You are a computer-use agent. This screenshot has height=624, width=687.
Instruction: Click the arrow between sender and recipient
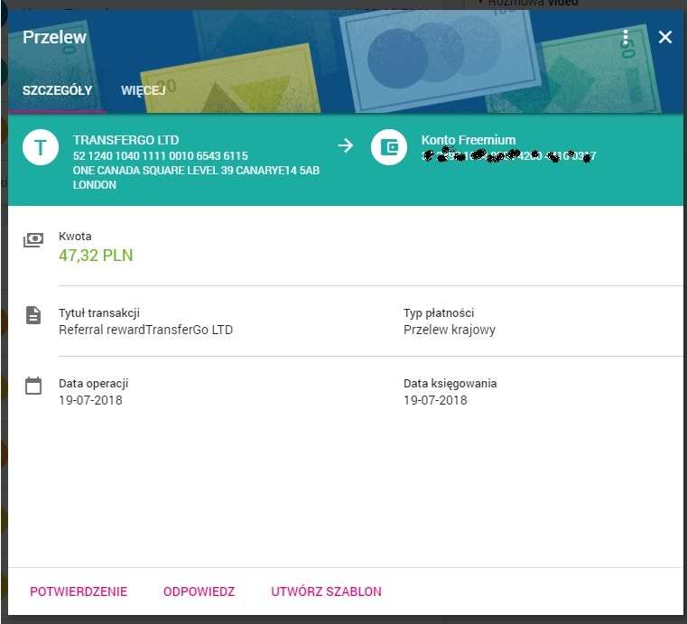346,145
